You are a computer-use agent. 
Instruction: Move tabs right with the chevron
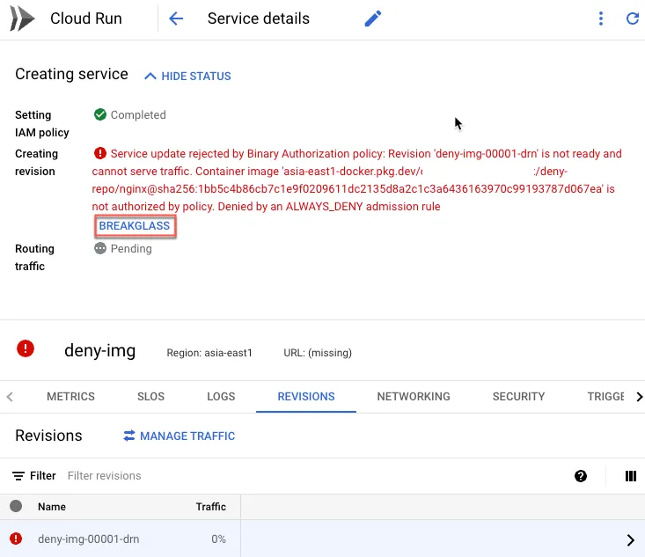[639, 397]
